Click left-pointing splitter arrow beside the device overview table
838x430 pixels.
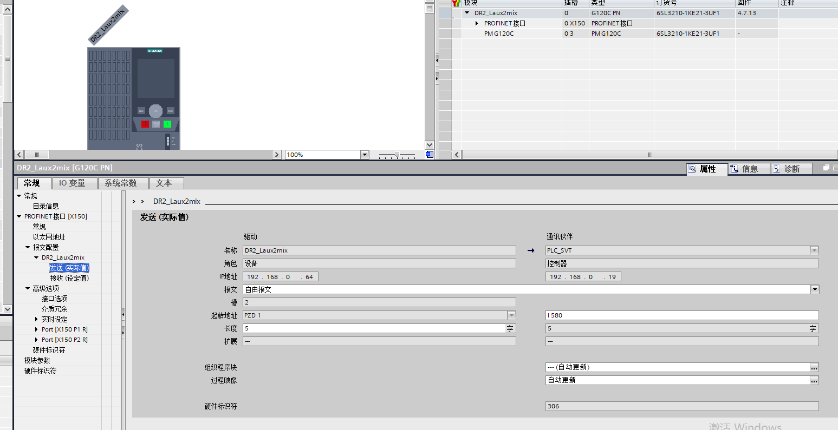(437, 59)
